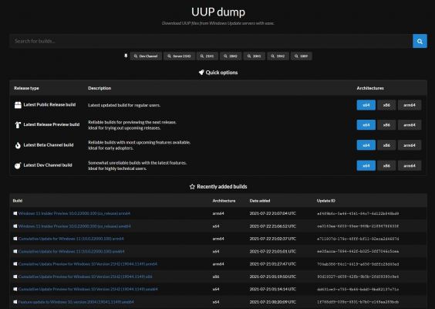Click Windows icon beside Windows 11 Insider Preview arm64
The image size is (435, 309).
[x=15, y=213]
